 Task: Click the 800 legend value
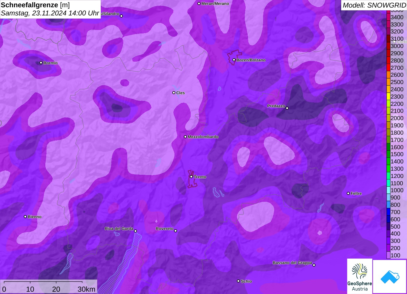[x=395, y=205]
